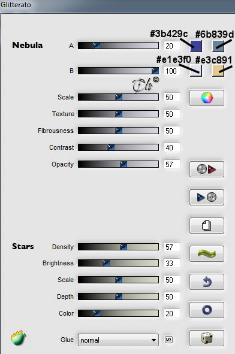Select the Stars Density value field showing 57
The image size is (235, 354).
pyautogui.click(x=171, y=247)
